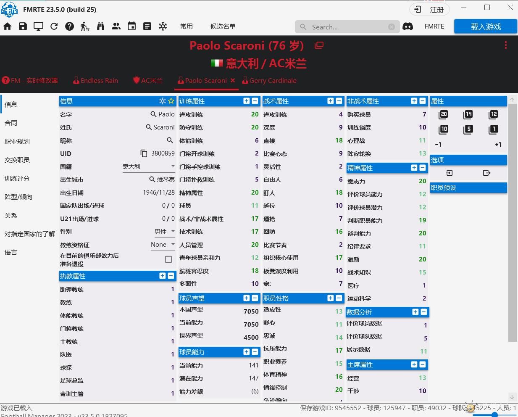Screen dimensions: 518x417
Task: Click the search icon next to 昵称
Action: pos(170,140)
